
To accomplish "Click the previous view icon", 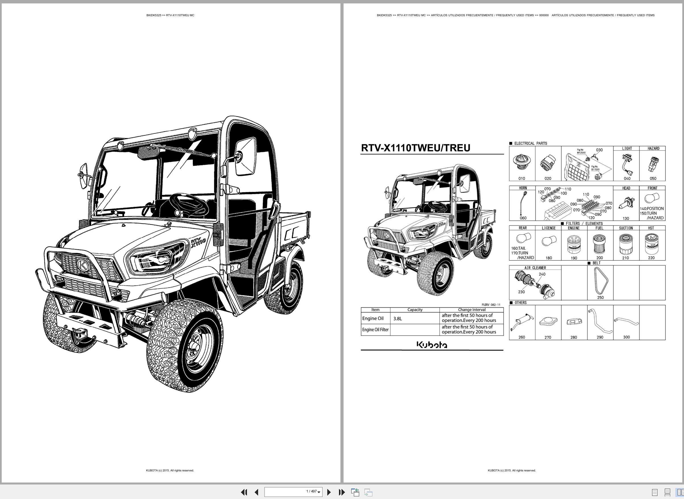I will [355, 492].
